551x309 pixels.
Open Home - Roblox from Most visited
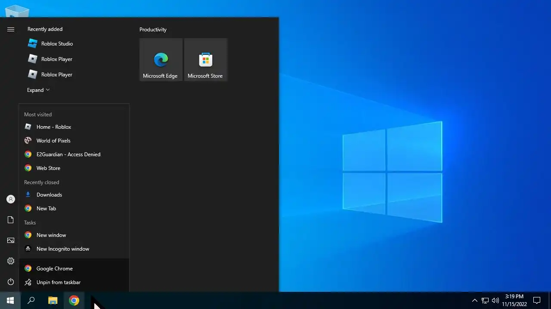pos(74,127)
